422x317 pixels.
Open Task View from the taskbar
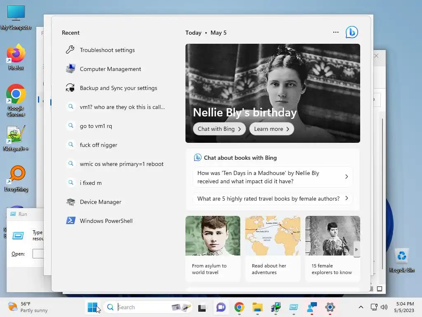(x=202, y=307)
